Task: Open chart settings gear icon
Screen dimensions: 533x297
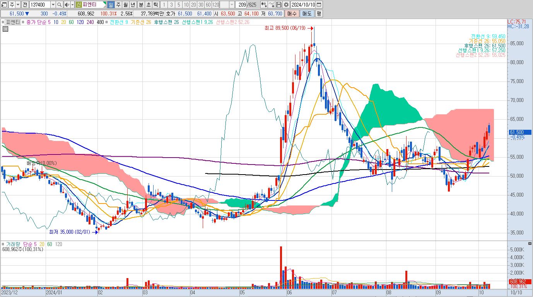Action: click(286, 5)
